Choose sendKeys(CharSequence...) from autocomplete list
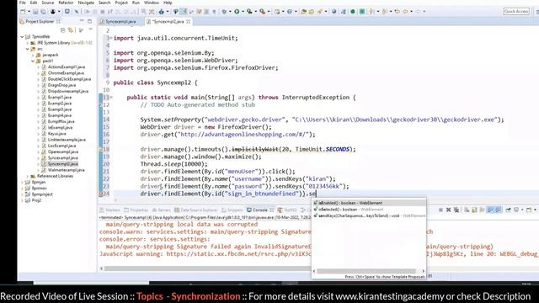Image resolution: width=539 pixels, height=303 pixels. point(369,215)
